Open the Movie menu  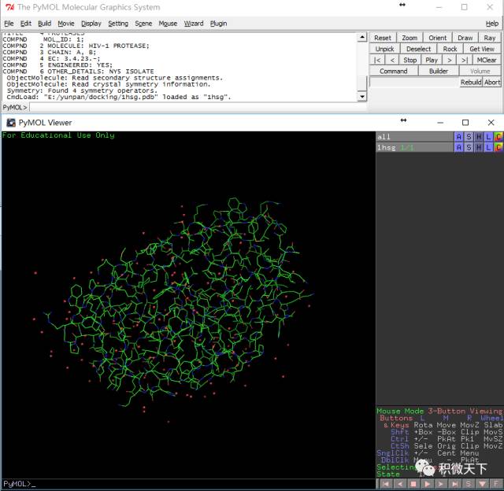66,24
